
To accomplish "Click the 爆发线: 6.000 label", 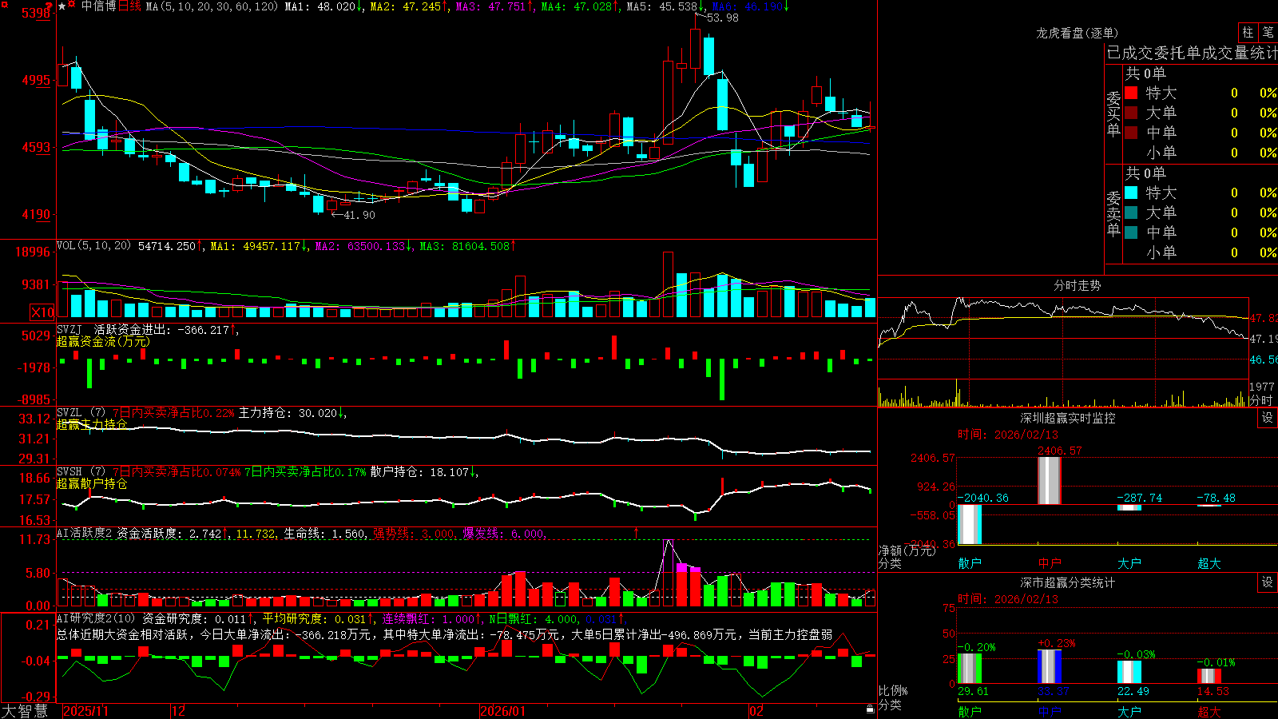I will tap(505, 534).
